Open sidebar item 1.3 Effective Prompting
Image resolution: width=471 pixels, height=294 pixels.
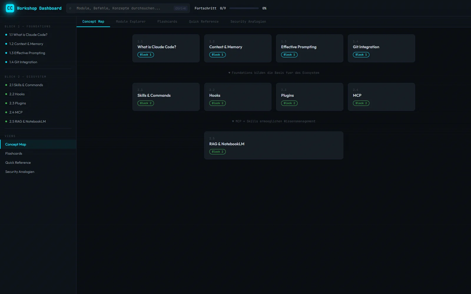coord(38,53)
